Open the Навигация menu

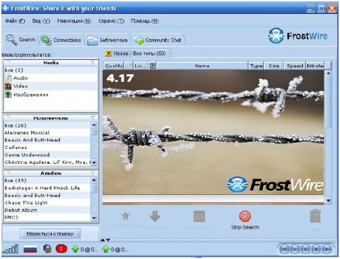(x=74, y=21)
